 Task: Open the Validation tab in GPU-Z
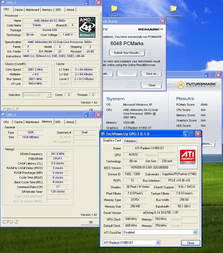point(130,141)
